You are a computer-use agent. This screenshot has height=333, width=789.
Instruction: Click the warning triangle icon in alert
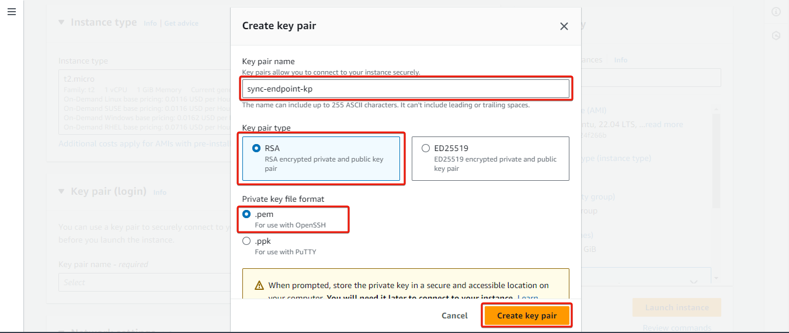[259, 286]
